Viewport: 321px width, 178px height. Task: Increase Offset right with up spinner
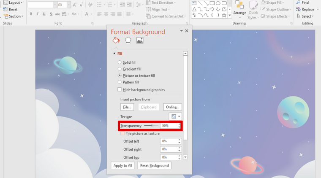(180, 148)
